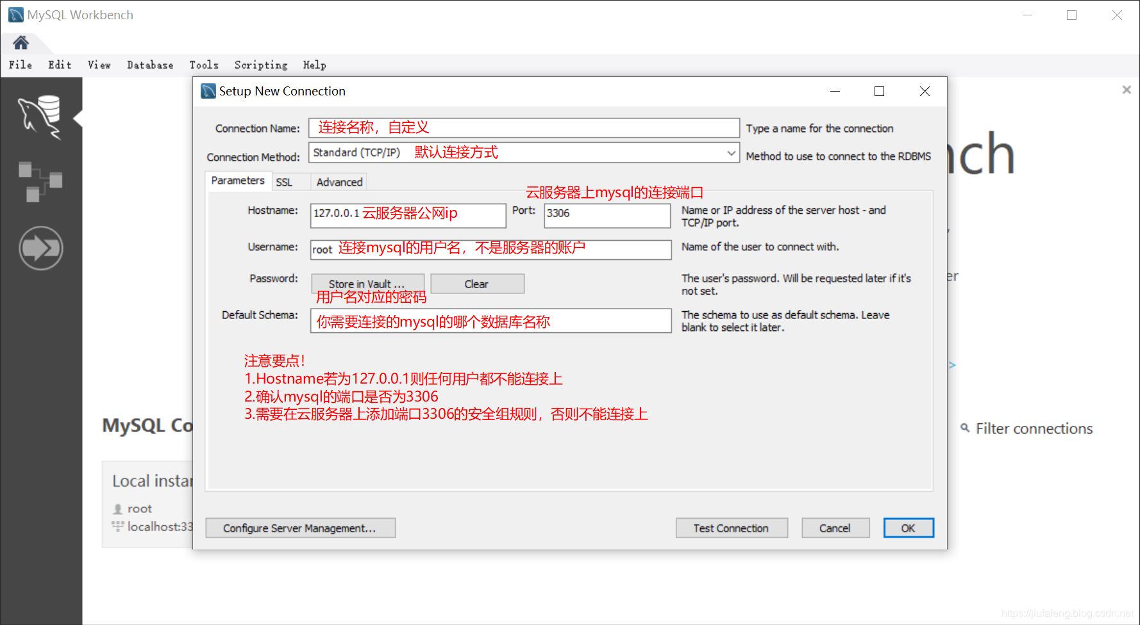Close the welcome panel with the X
This screenshot has height=625, width=1140.
1127,90
